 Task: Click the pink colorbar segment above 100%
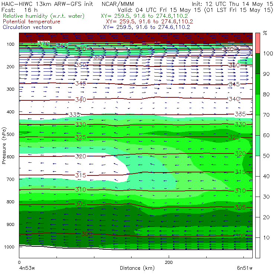tap(258, 43)
